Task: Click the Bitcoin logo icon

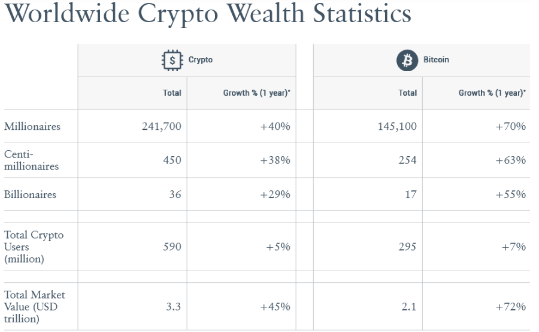Action: pos(407,60)
